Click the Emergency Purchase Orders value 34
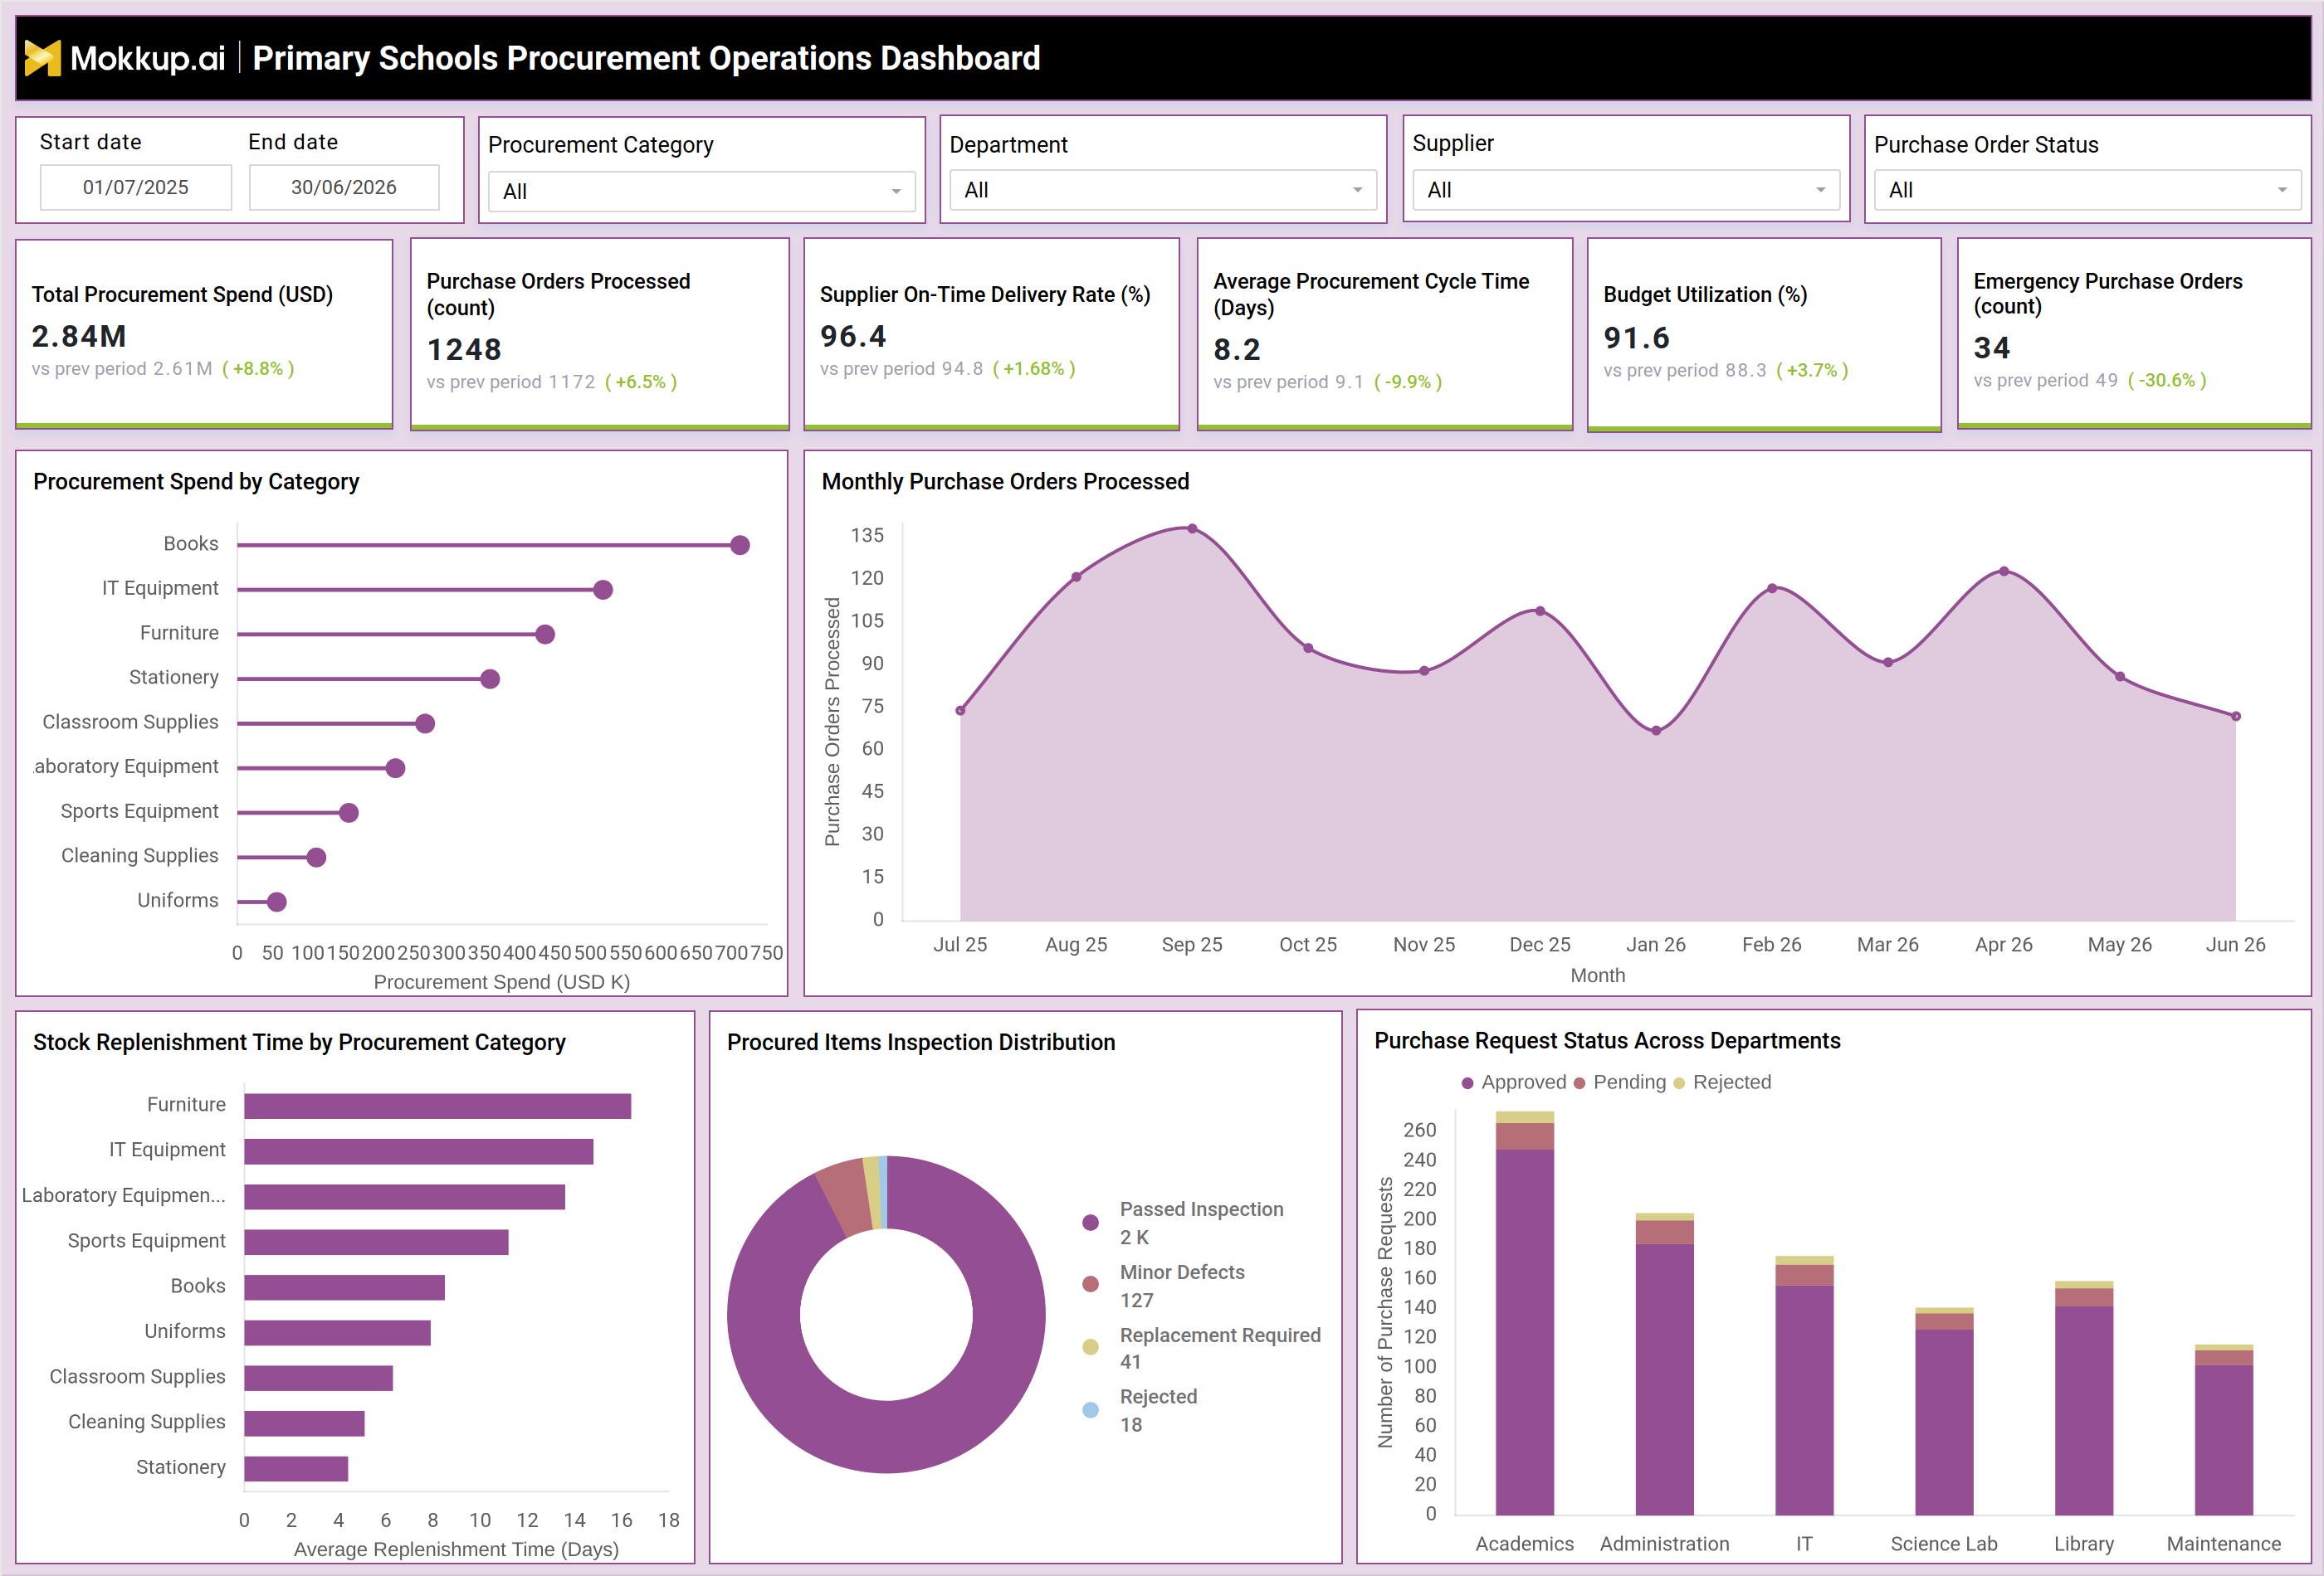 [1991, 348]
